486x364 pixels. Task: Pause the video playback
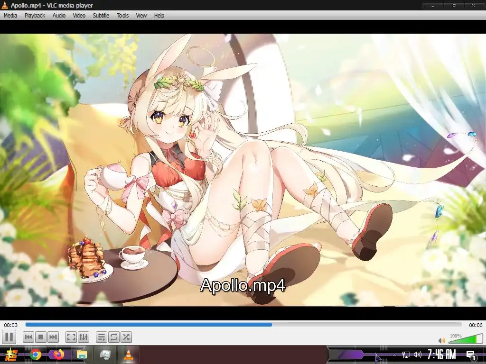point(9,337)
